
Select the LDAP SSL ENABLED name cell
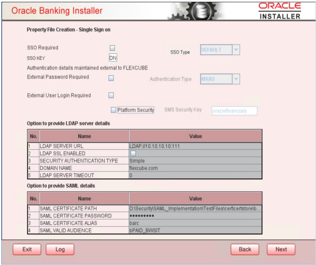[x=84, y=153]
